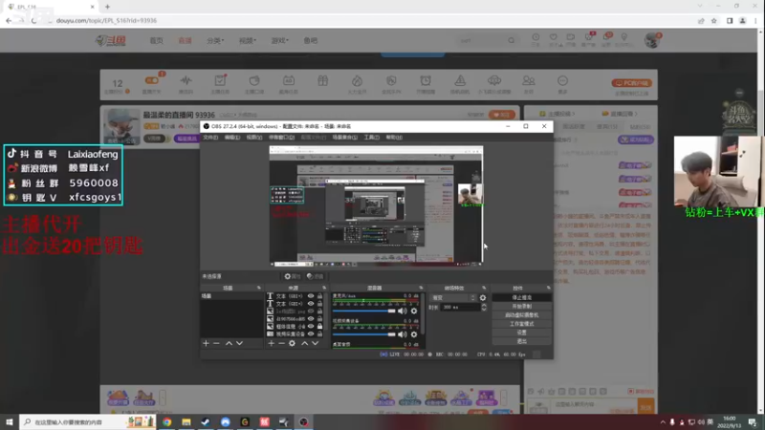
Task: Open OBS 文件(F) menu
Action: point(210,138)
